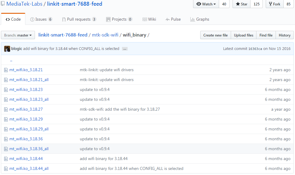This screenshot has width=295, height=175.
Task: Open the linkit-smart-7688-feed repository title link
Action: [x=75, y=4]
